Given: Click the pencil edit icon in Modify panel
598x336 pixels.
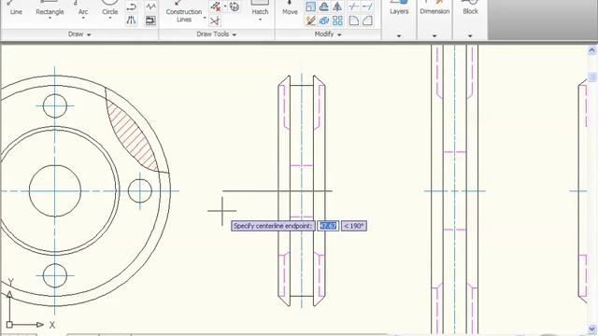Looking at the screenshot, I should (311, 21).
